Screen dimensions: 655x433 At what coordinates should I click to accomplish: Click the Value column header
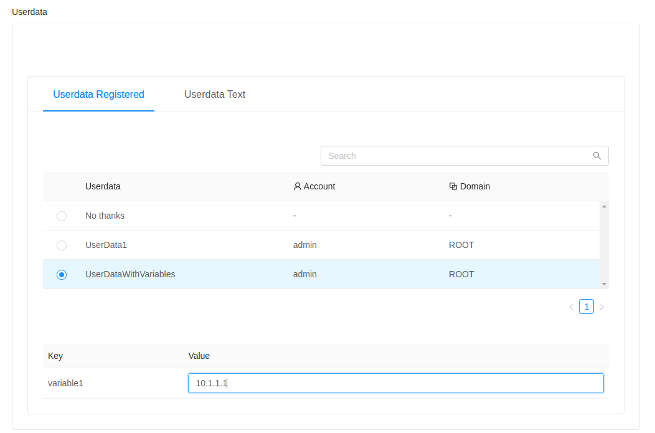point(199,356)
